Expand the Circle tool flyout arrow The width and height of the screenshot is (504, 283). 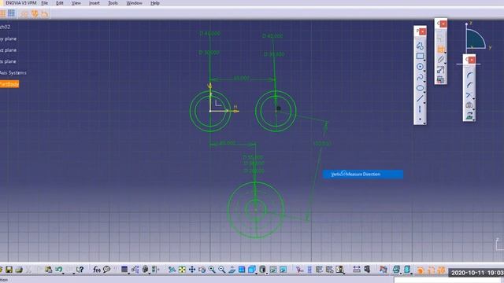pos(424,71)
